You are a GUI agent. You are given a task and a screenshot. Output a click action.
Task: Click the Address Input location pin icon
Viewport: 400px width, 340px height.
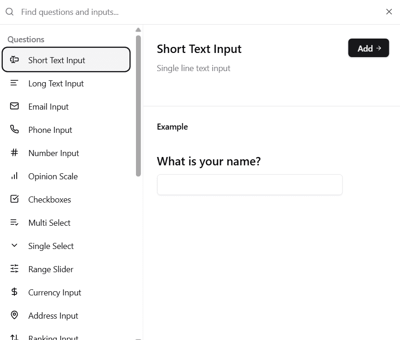(x=14, y=315)
